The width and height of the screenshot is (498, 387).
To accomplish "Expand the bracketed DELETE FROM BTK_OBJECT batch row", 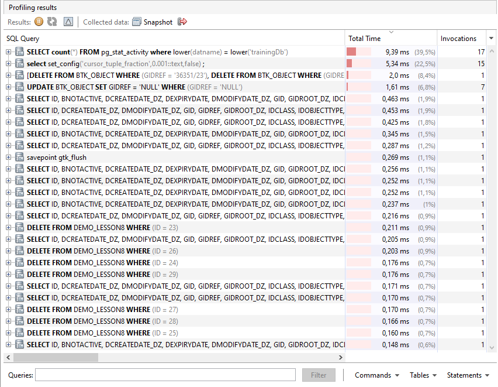I will tap(9, 76).
